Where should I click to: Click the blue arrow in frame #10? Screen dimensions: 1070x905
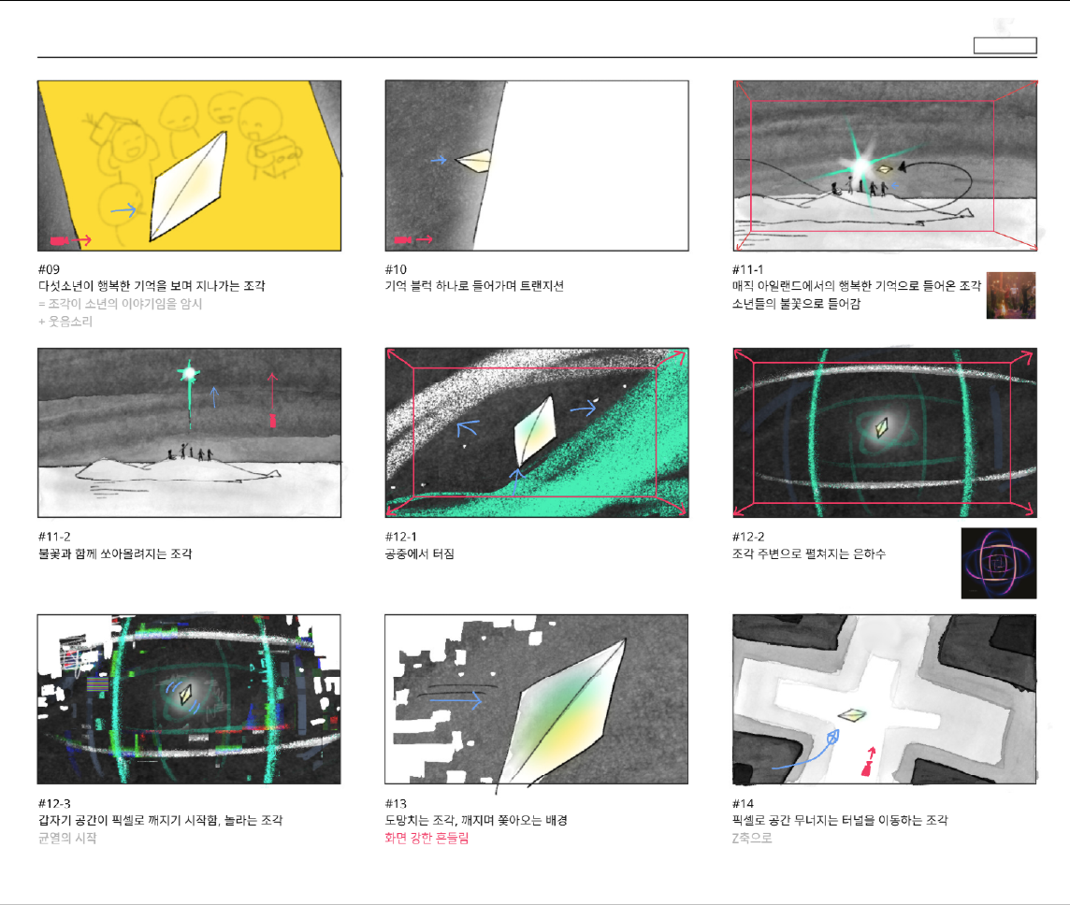click(439, 160)
